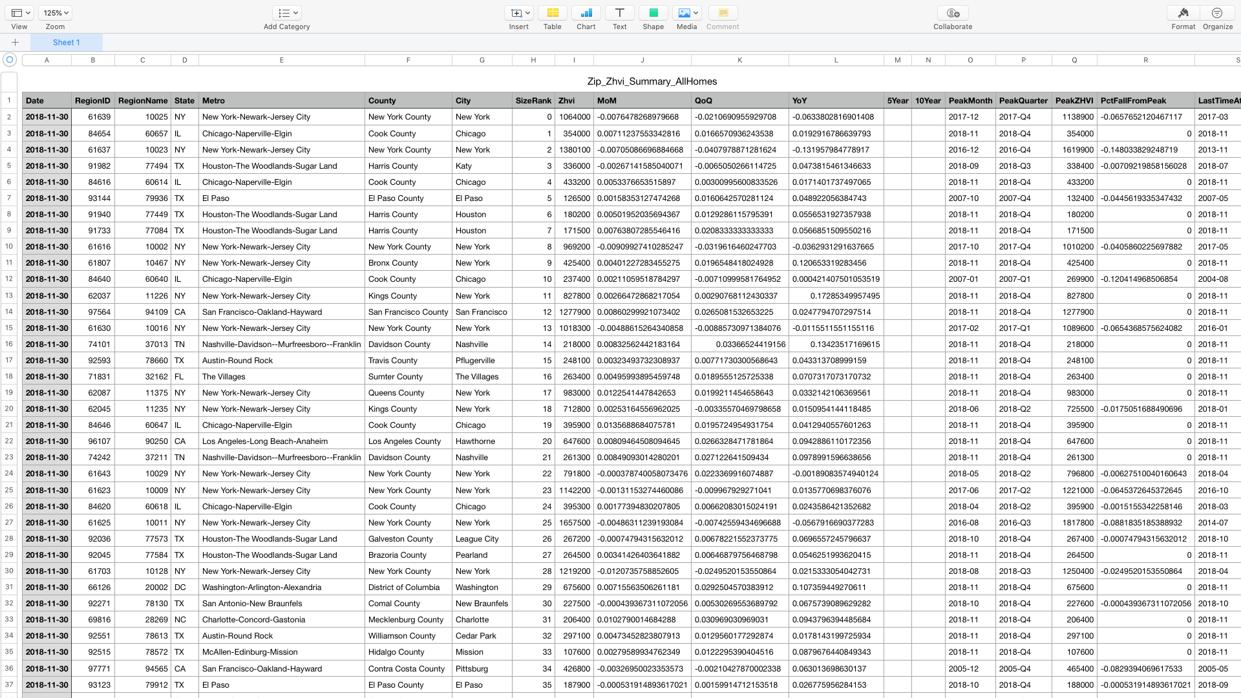
Task: Switch to Sheet 1 tab
Action: (x=67, y=42)
